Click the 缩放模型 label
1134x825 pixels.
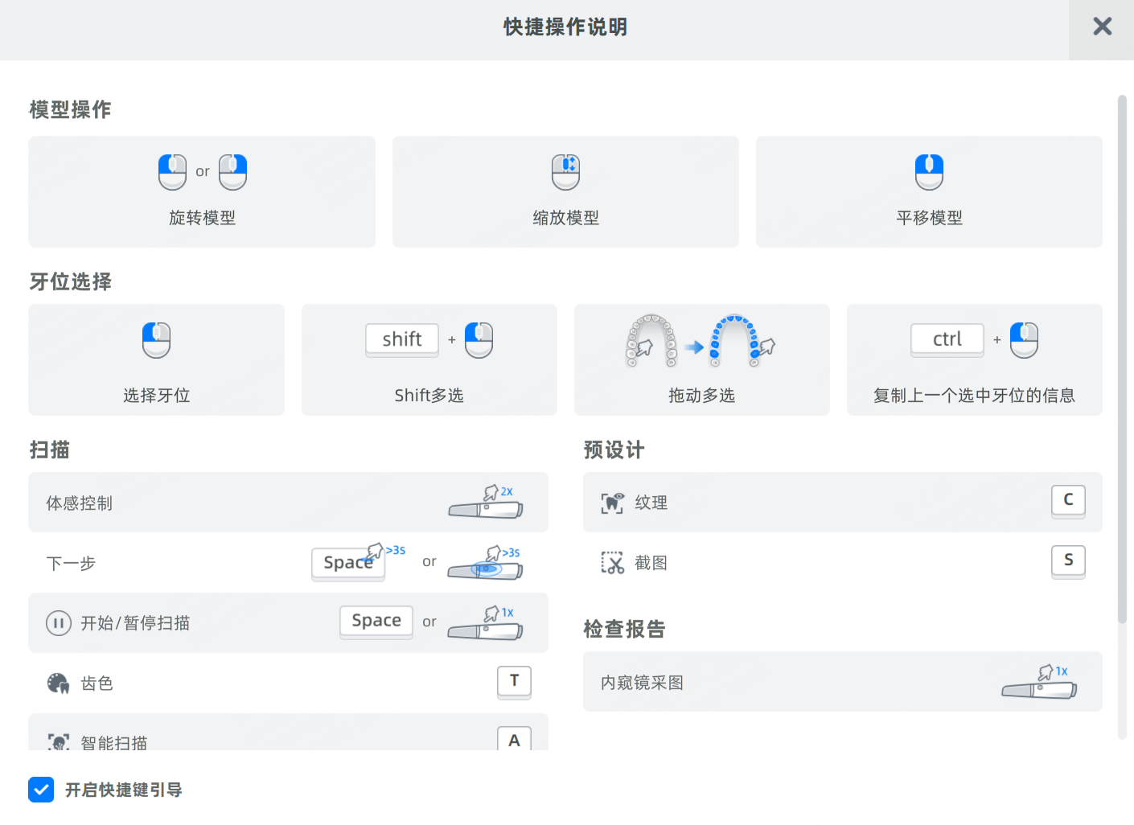tap(565, 218)
